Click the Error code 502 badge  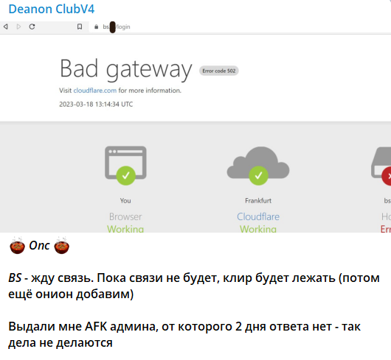219,71
